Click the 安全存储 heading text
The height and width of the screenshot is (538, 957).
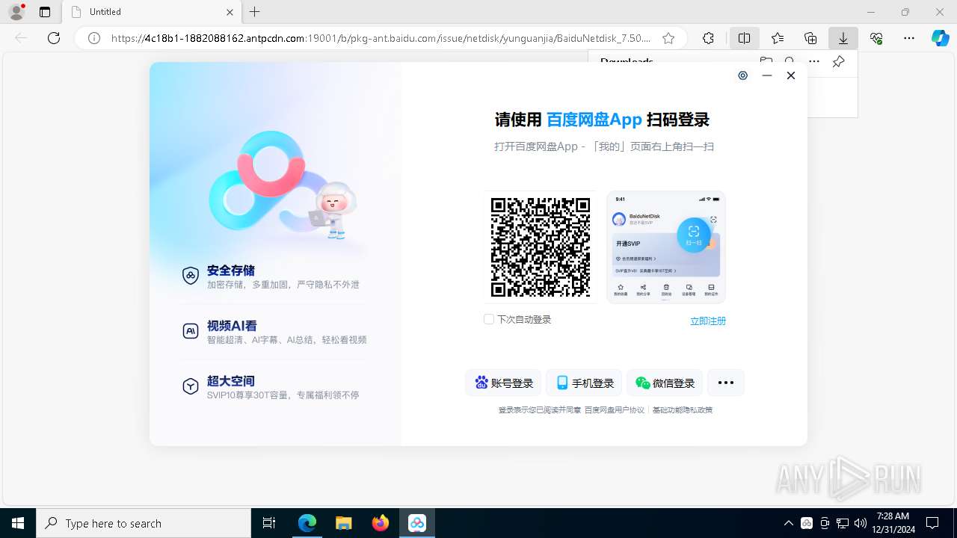[231, 270]
